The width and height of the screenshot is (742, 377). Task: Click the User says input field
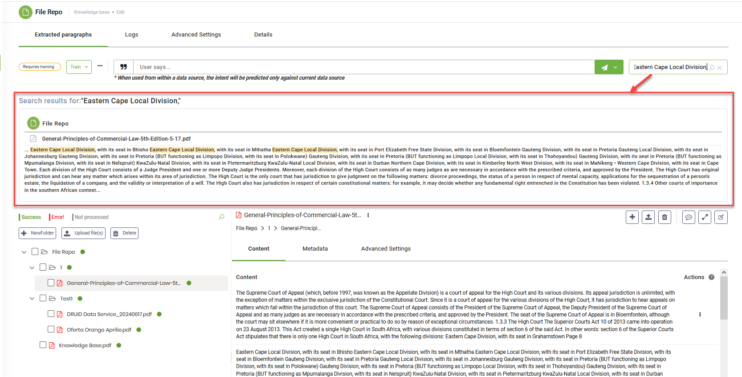point(363,67)
